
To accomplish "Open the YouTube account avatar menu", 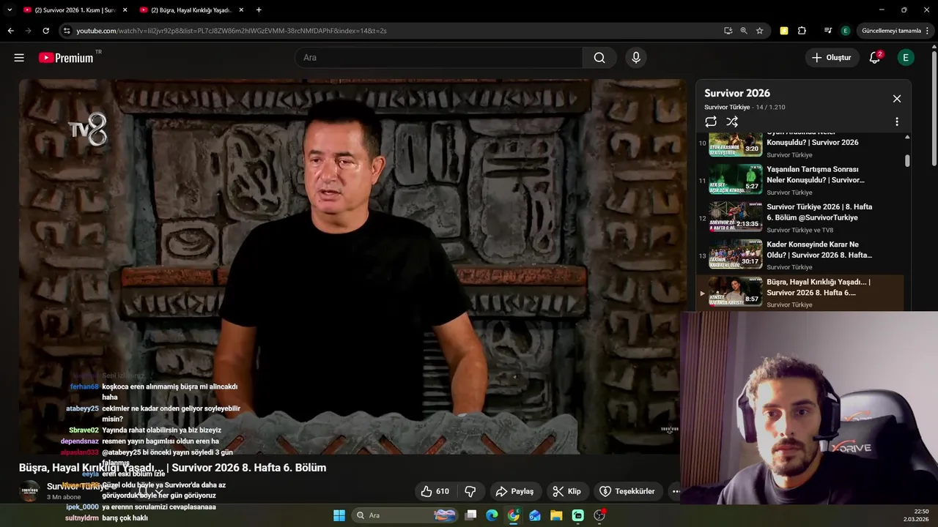I will [x=906, y=58].
